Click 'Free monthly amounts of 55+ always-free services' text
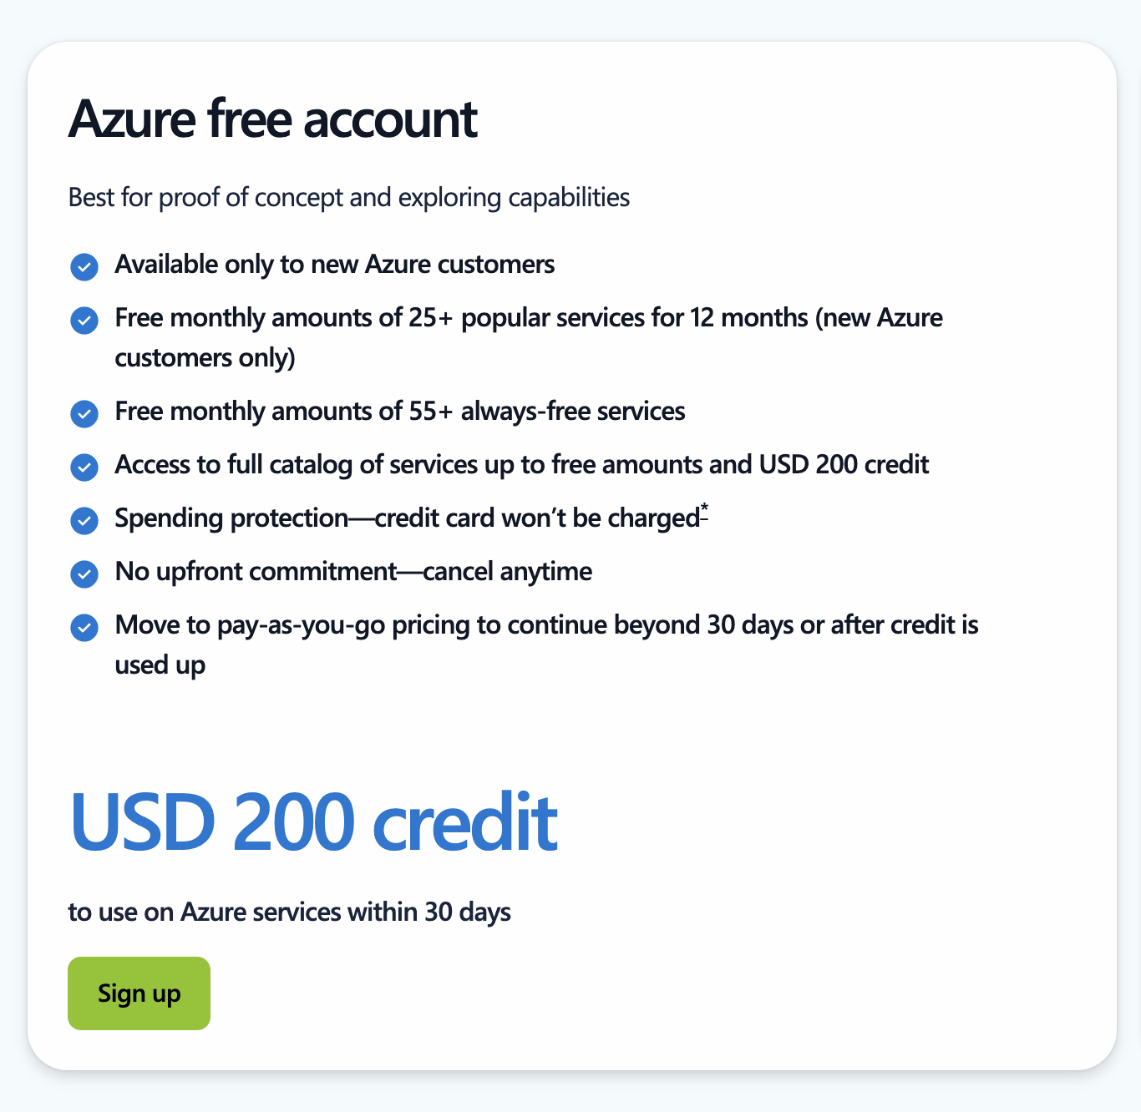 (400, 412)
